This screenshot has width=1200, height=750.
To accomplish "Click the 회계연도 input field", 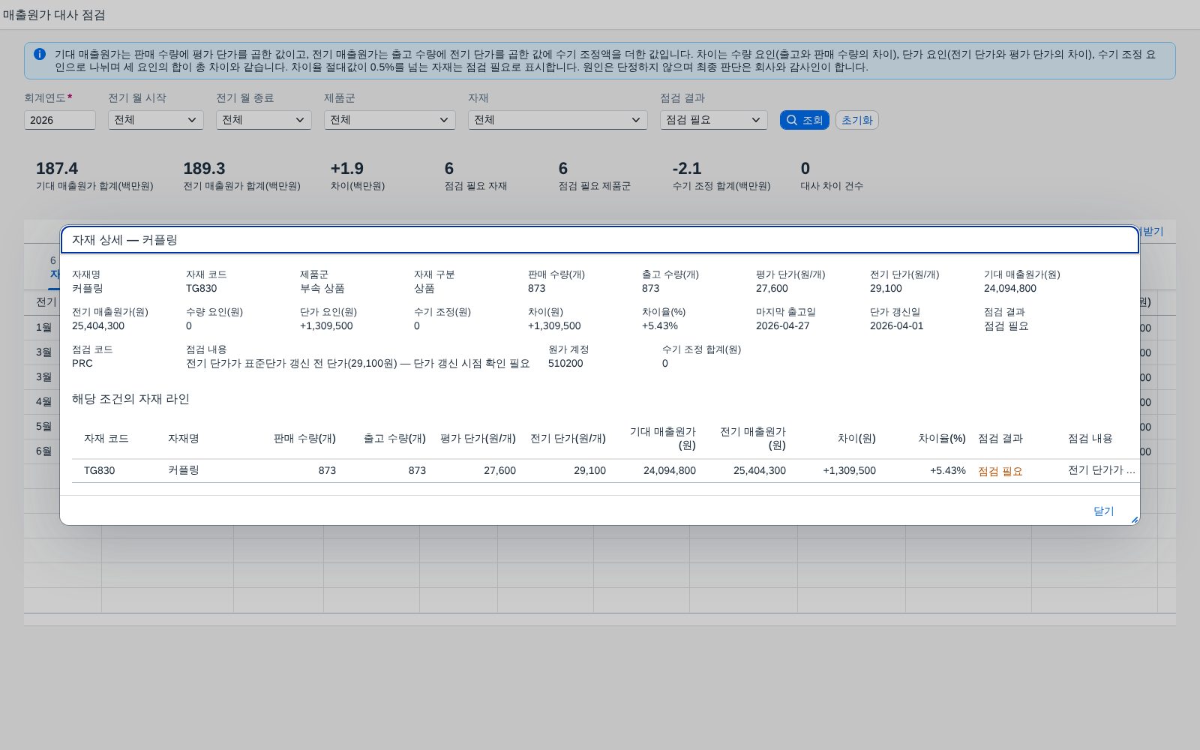I will coord(60,120).
